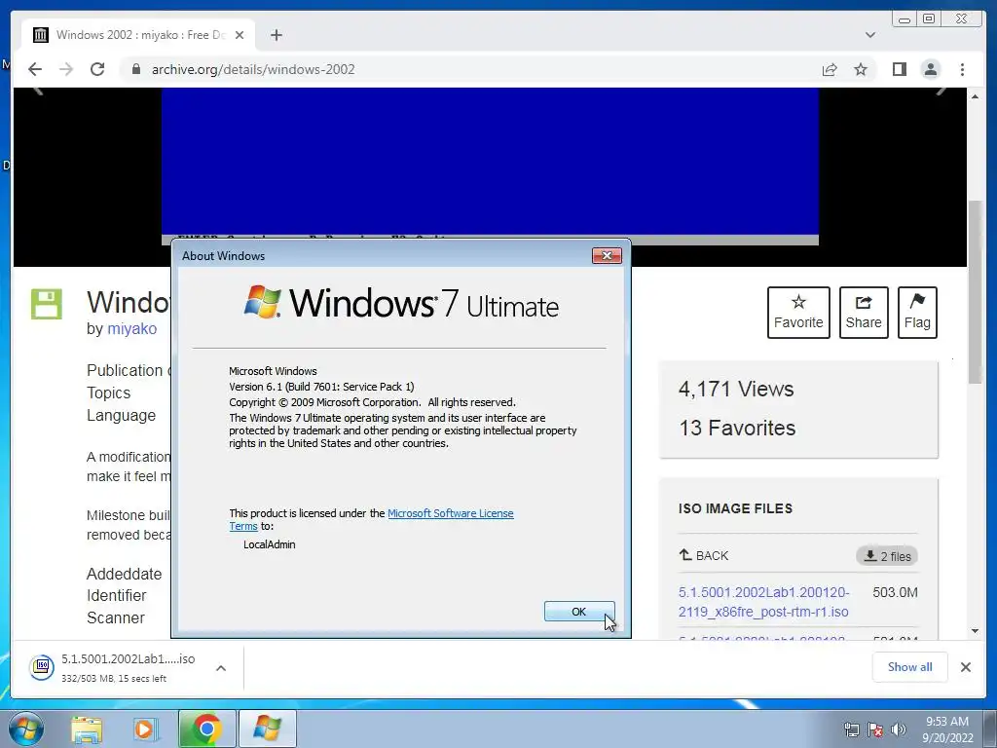
Task: Click the '13 Favorites' text
Action: pos(737,429)
